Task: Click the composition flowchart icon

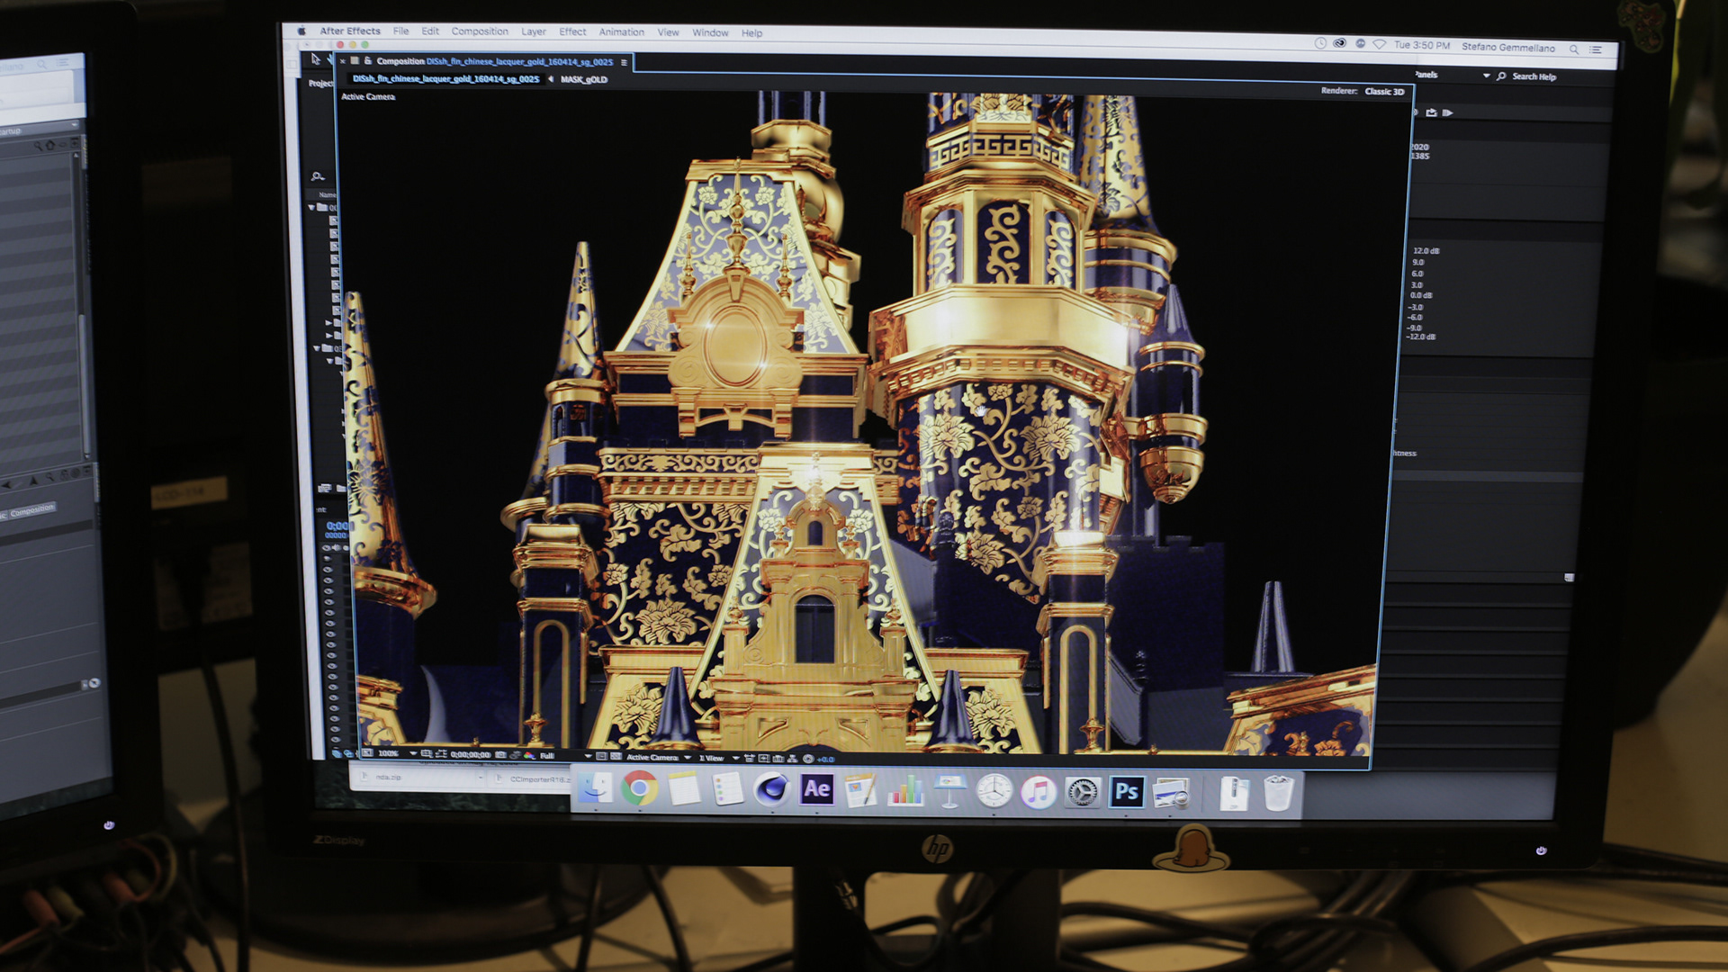Action: 792,759
